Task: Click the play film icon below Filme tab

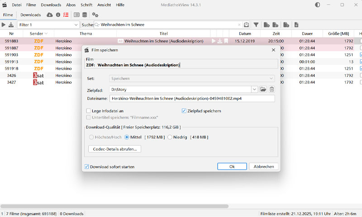Action: 4,25
